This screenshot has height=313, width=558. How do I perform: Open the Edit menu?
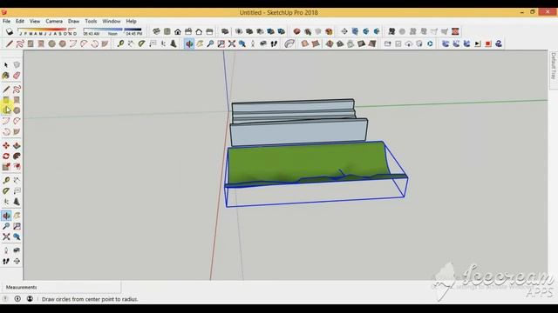pos(20,21)
